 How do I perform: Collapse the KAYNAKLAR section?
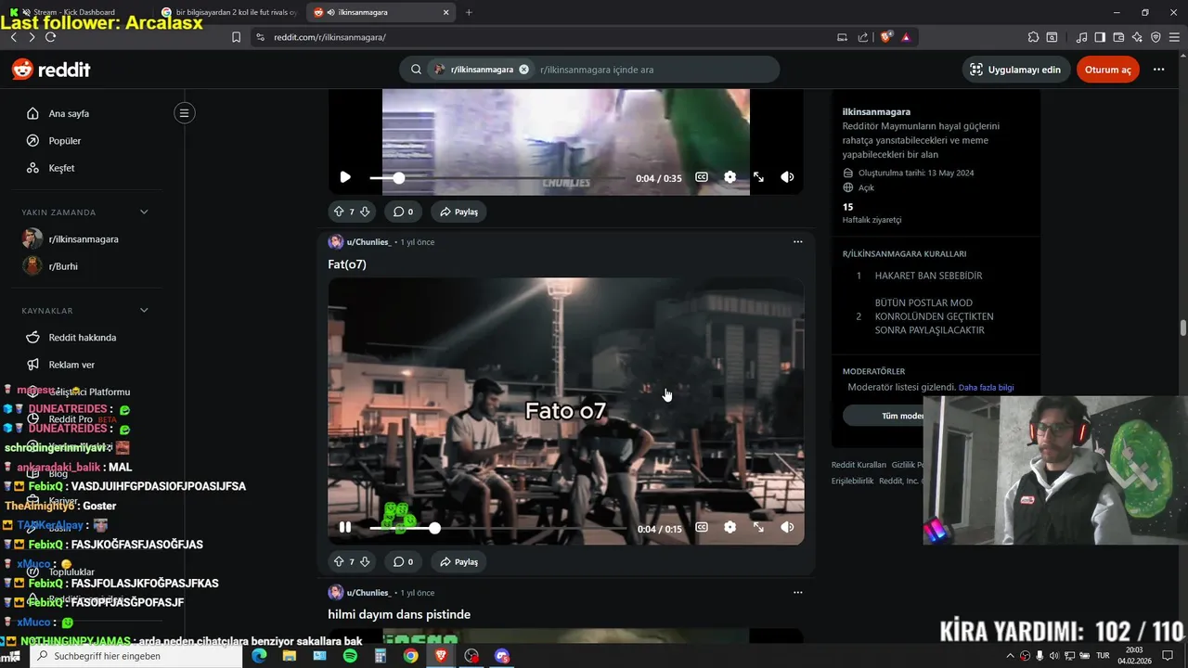144,311
